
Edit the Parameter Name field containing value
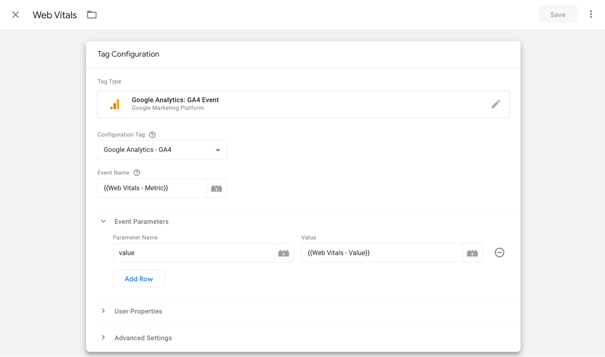click(193, 253)
